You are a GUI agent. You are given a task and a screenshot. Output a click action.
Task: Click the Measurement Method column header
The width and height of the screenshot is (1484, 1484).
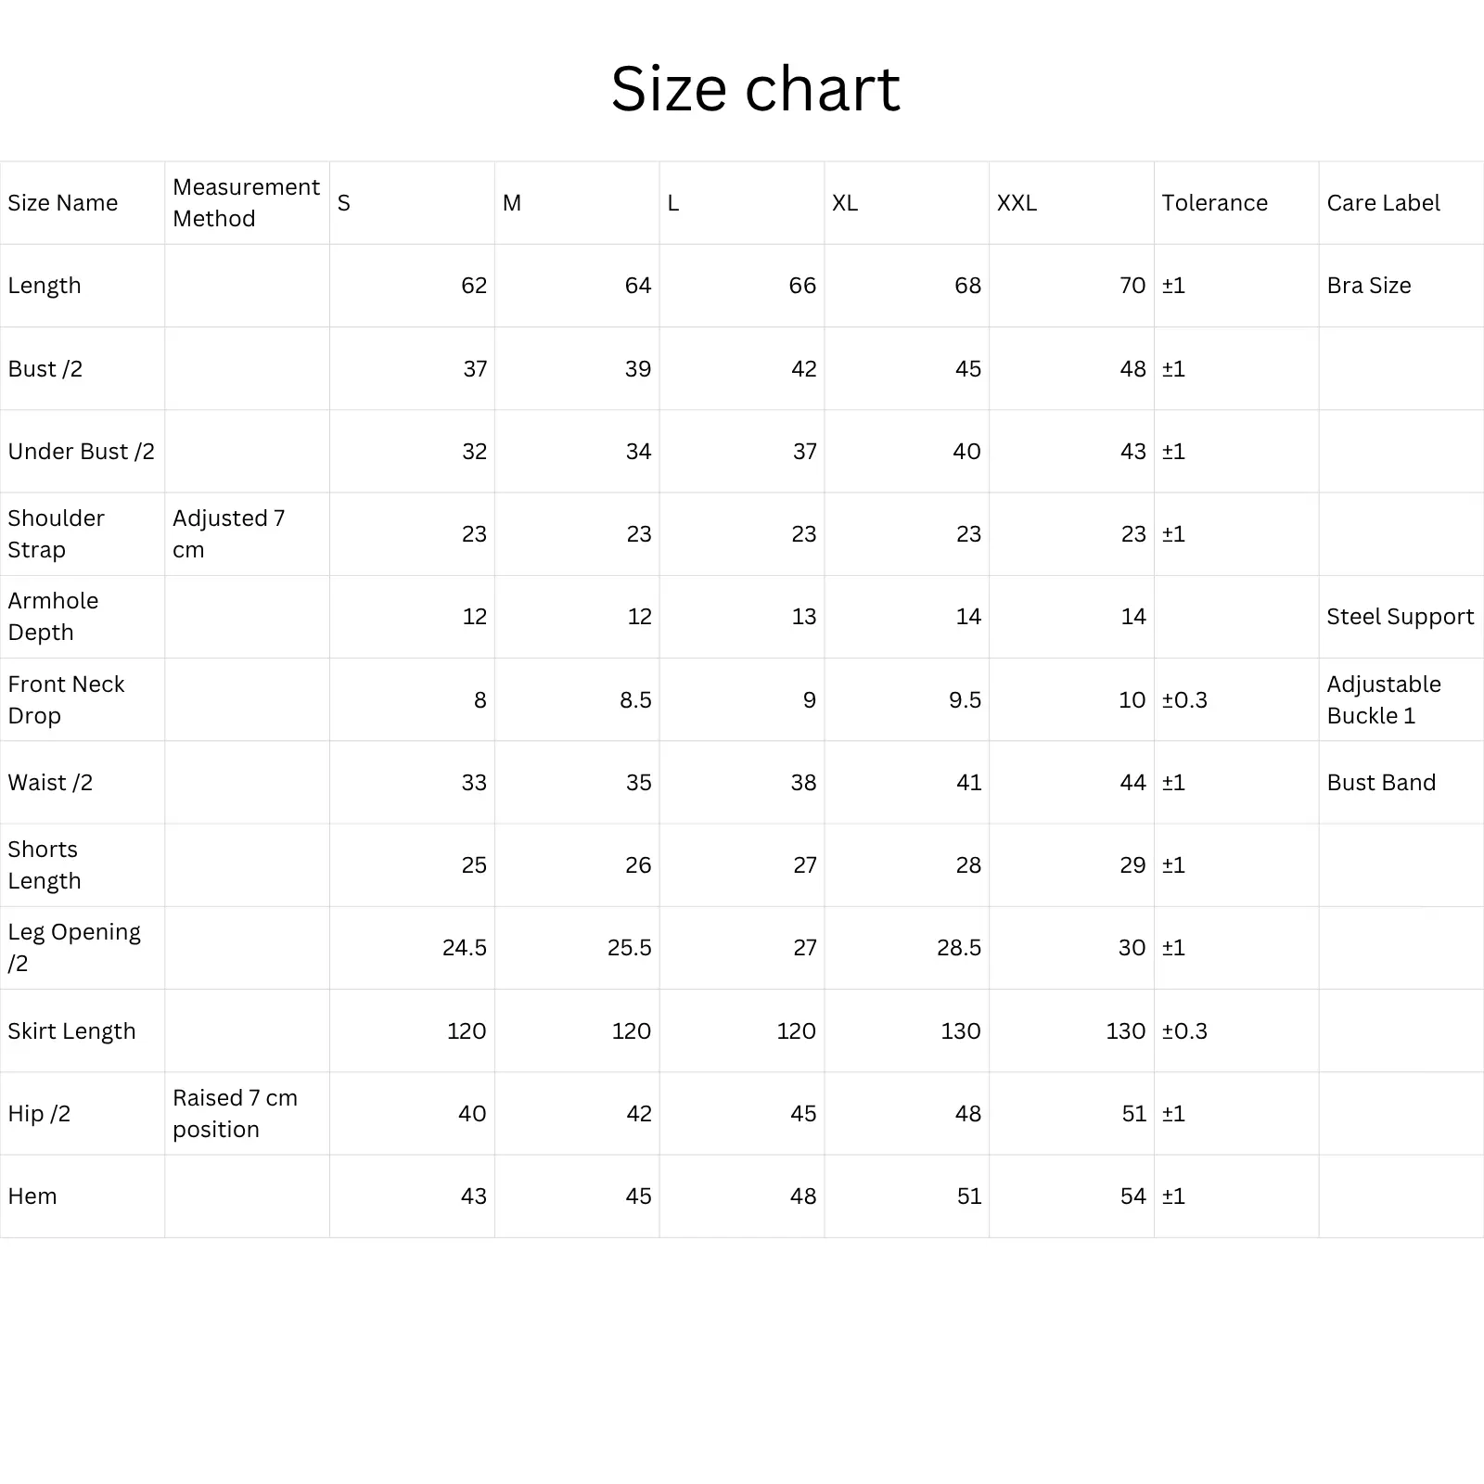[x=246, y=203]
